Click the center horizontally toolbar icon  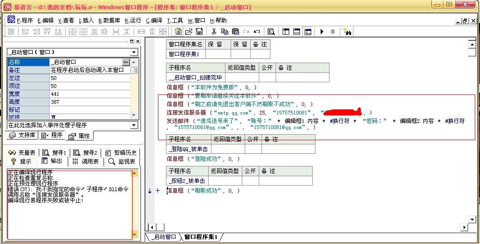tap(73, 31)
